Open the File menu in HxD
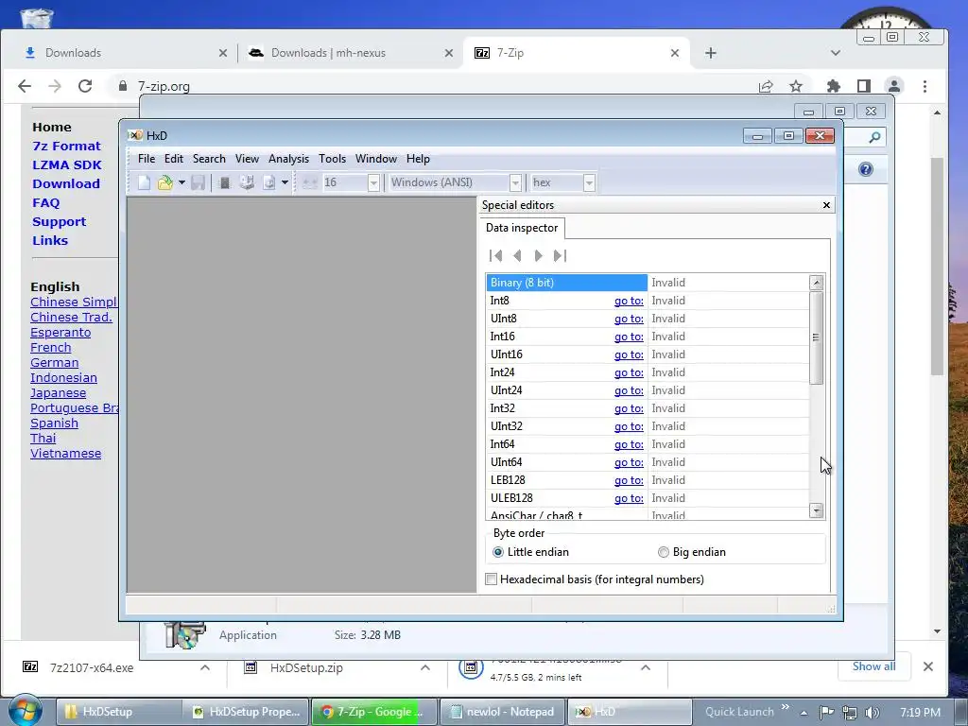 [x=147, y=159]
